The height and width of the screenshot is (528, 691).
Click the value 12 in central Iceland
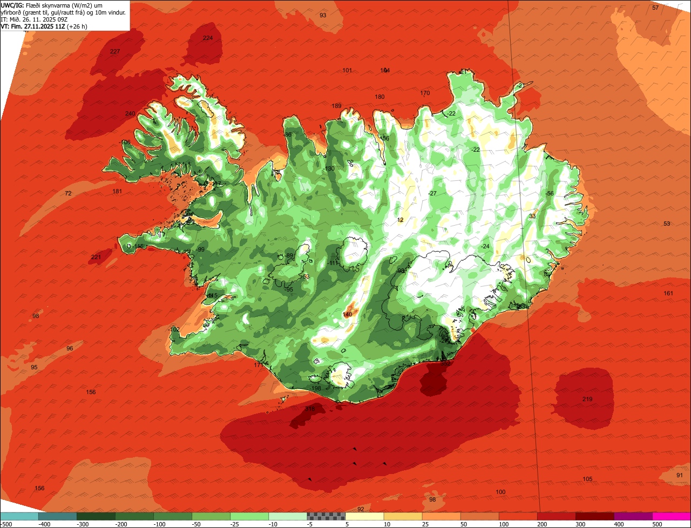click(401, 220)
